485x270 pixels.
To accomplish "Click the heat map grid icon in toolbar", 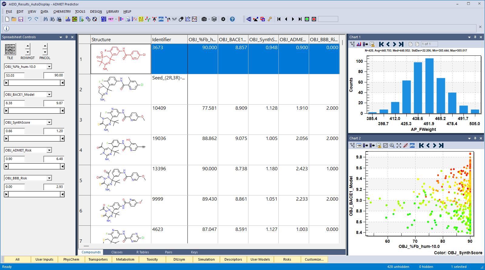I will pos(74,19).
